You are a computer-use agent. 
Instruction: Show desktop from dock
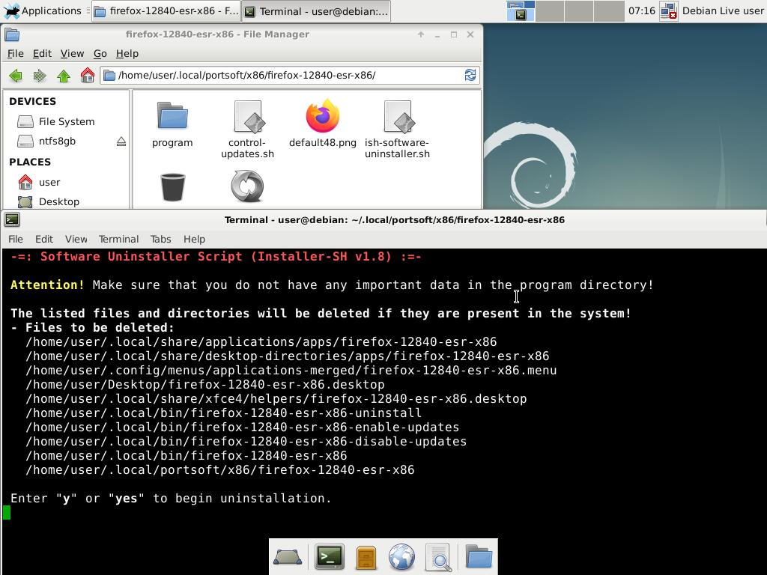click(288, 557)
